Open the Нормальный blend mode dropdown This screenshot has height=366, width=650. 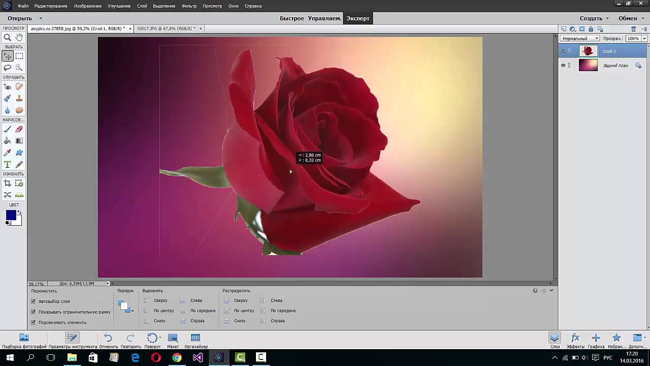[x=579, y=39]
